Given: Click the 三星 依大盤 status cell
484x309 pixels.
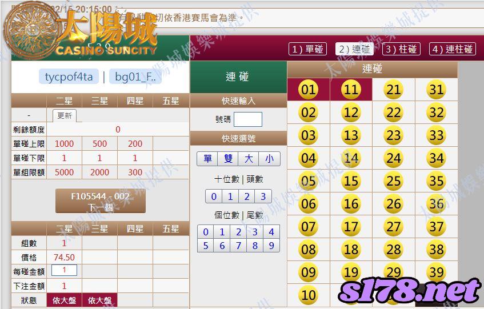Looking at the screenshot, I should point(99,300).
